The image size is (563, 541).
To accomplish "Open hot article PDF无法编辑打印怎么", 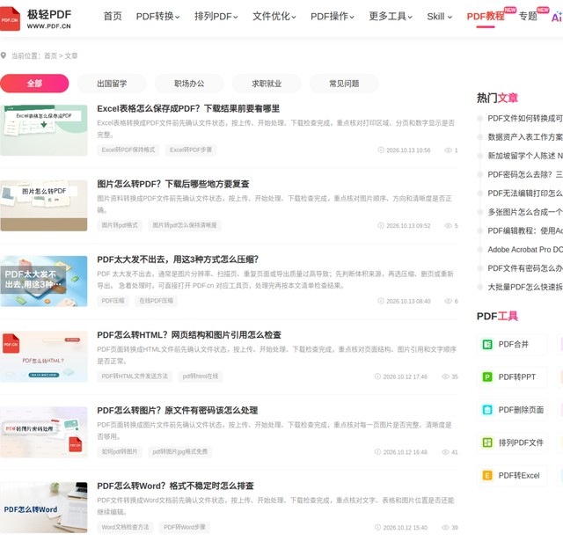I will click(525, 194).
